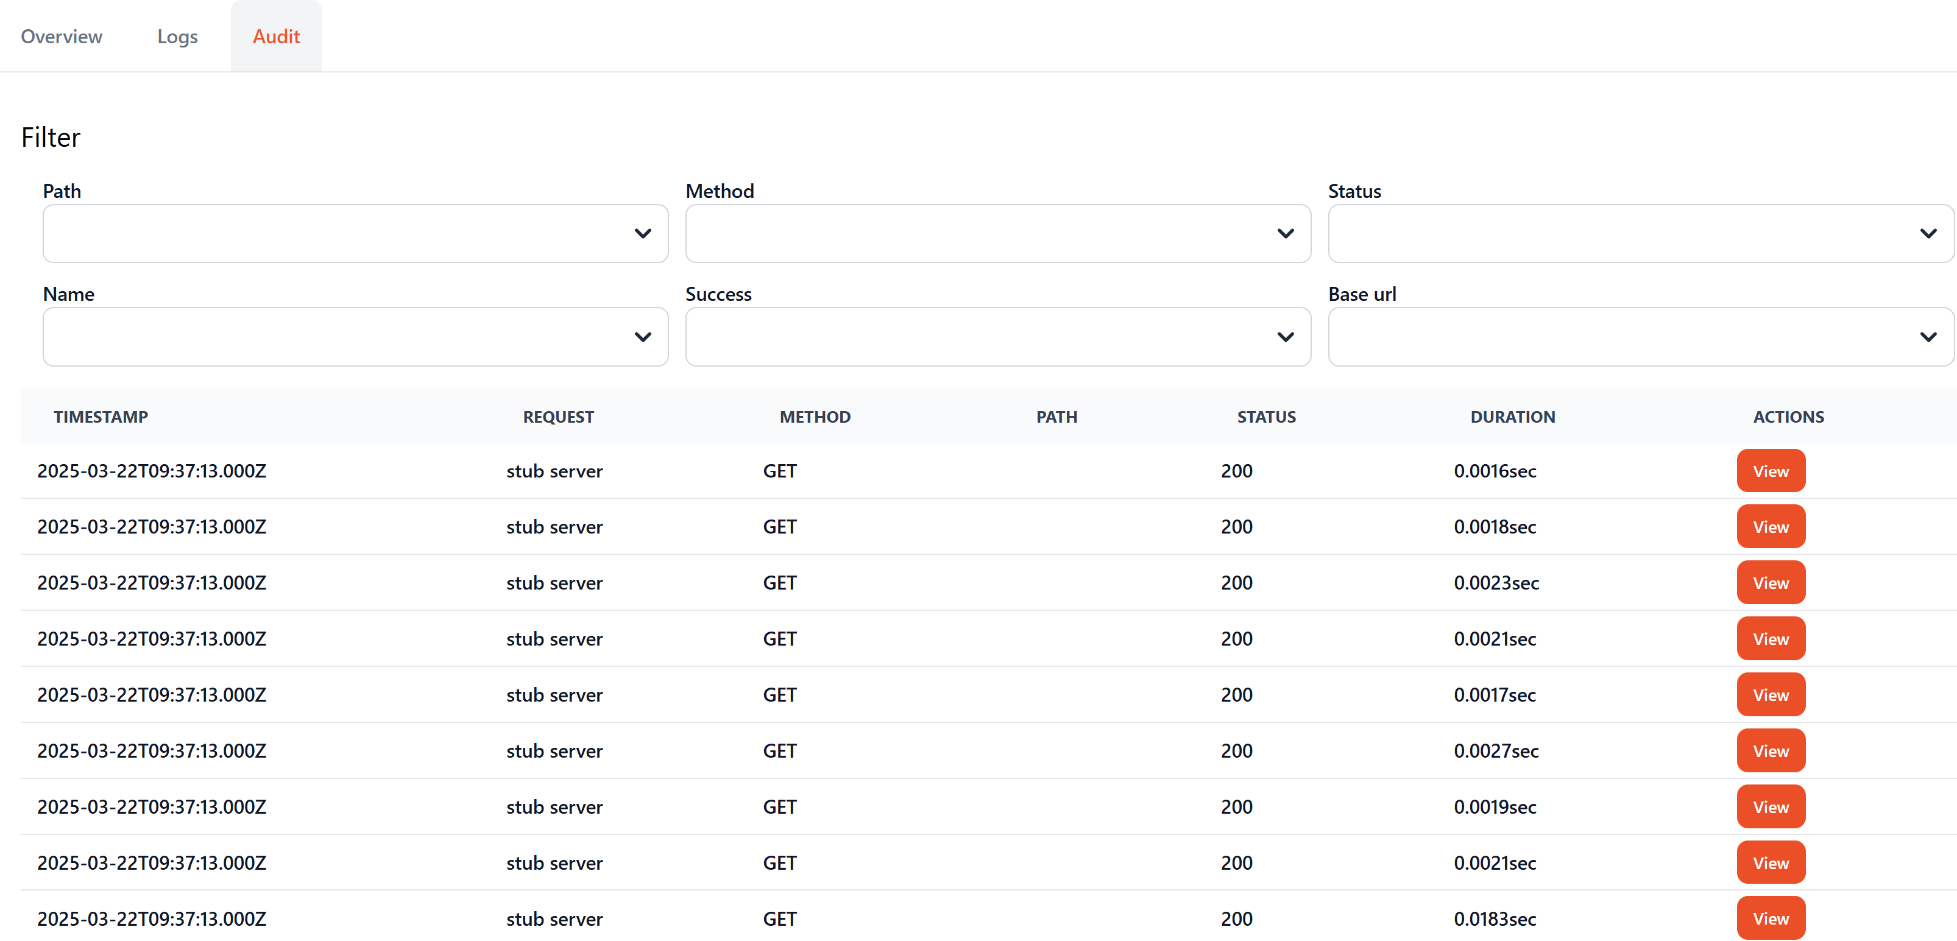Open the Status filter dropdown
1957x941 pixels.
pos(1640,233)
